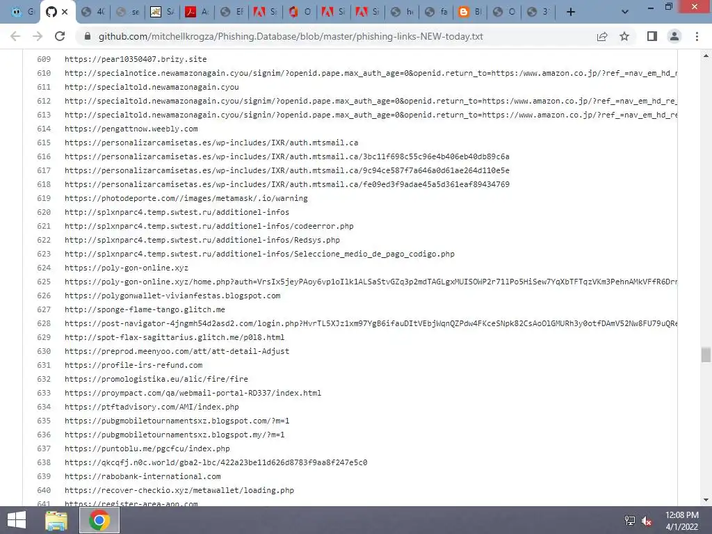
Task: Select line number 609
Action: 44,59
